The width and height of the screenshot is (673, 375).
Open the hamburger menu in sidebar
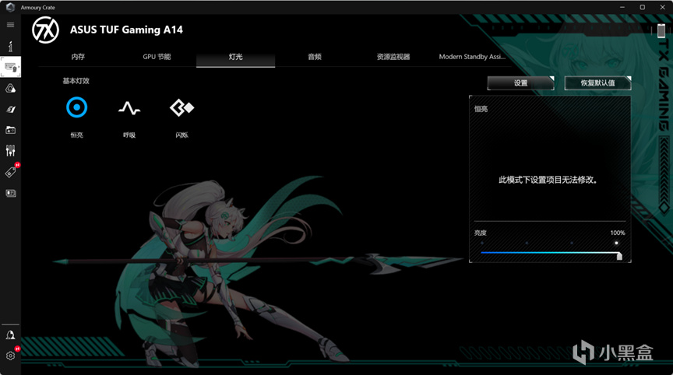pos(10,25)
